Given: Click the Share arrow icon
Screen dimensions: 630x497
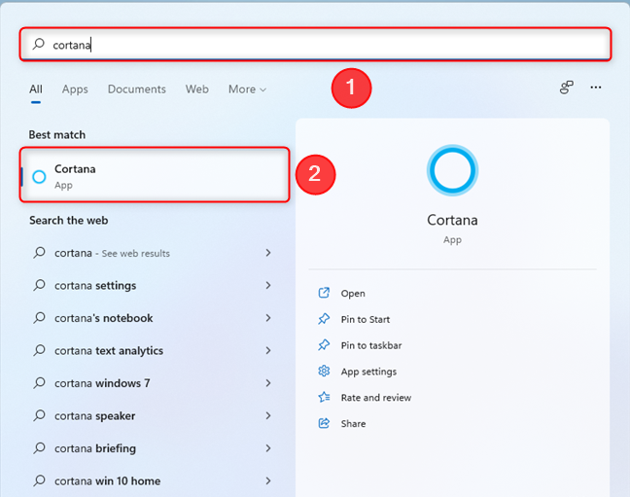Looking at the screenshot, I should tap(324, 423).
